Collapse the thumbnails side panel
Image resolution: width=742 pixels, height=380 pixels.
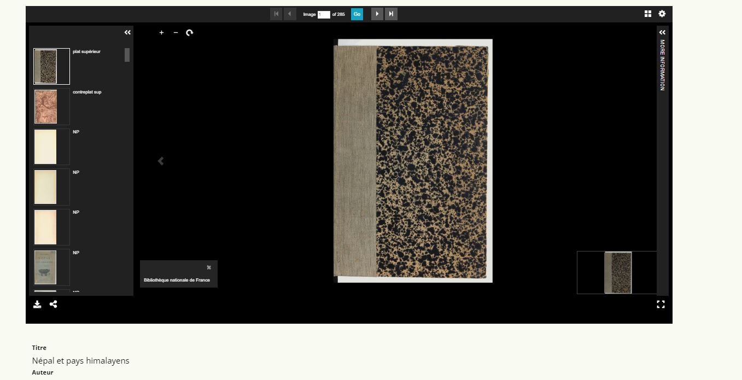127,33
